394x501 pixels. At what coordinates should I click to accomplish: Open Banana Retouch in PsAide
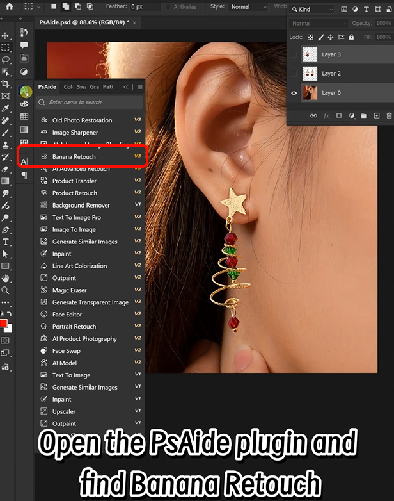coord(91,156)
